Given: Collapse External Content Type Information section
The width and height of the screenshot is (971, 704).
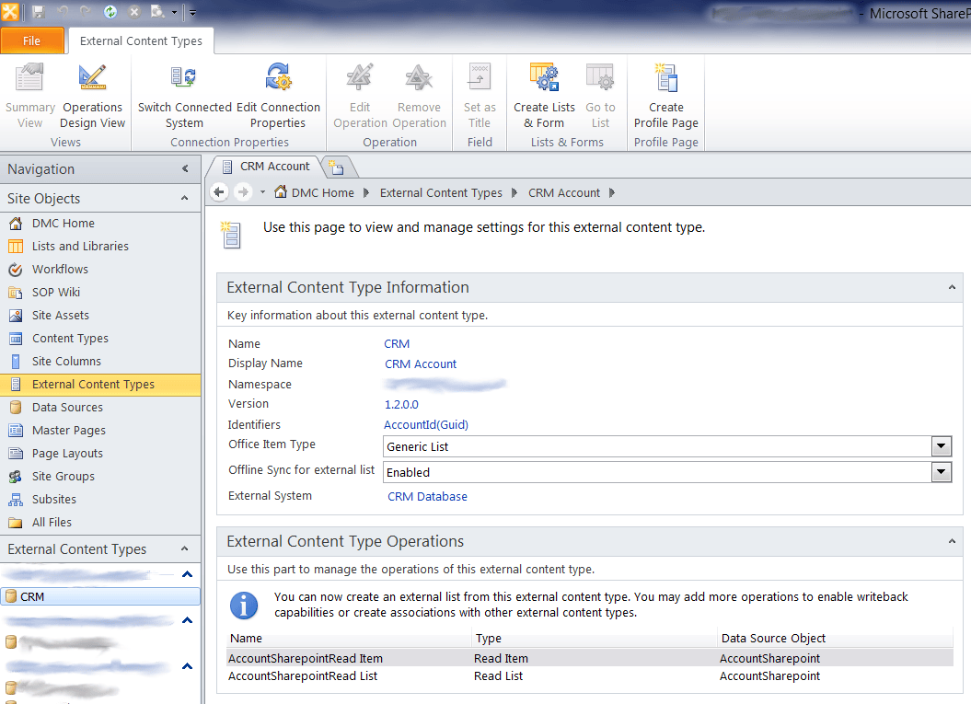Looking at the screenshot, I should point(952,287).
